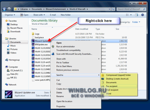Open the Share with toolbar dropdown
This screenshot has width=150, height=110.
click(x=39, y=15)
